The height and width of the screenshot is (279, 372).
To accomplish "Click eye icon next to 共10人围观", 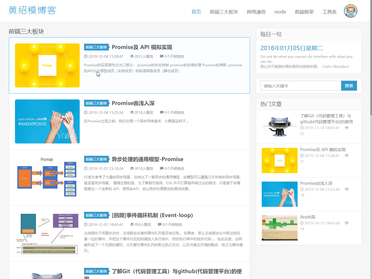I will coord(132,168).
